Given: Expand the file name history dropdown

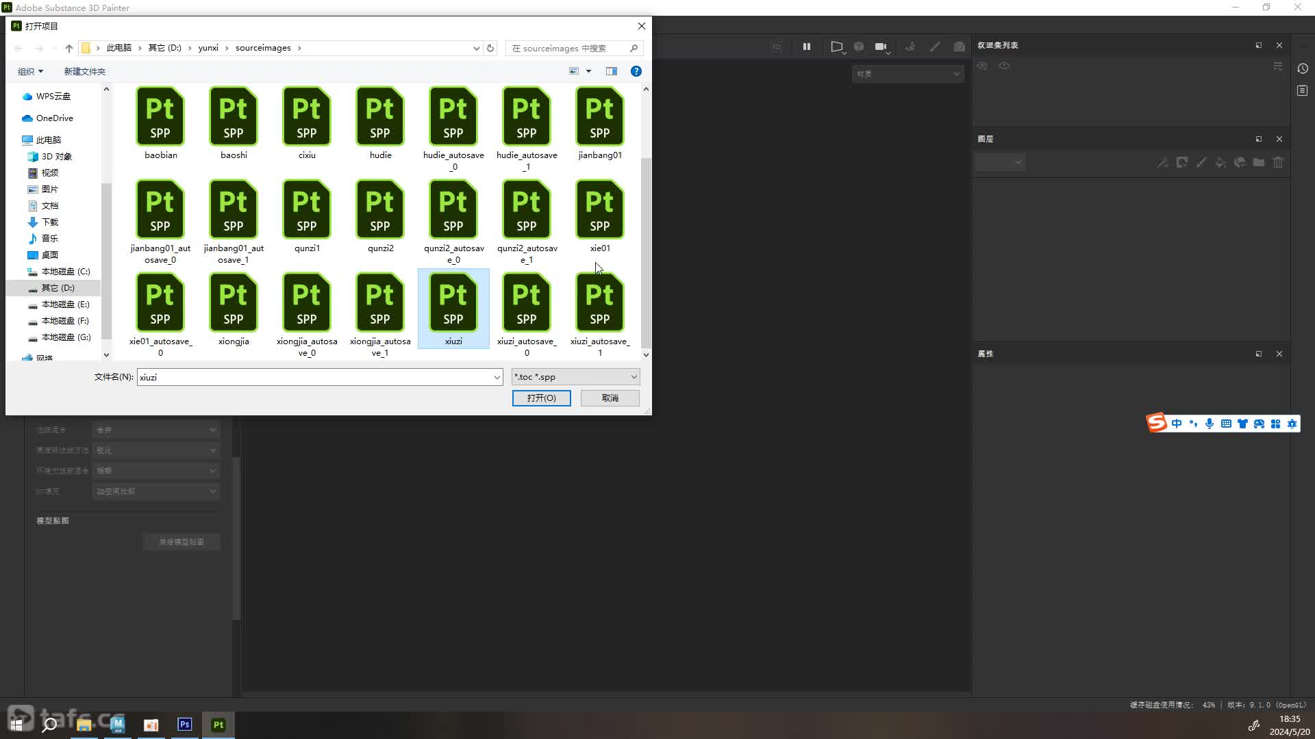Looking at the screenshot, I should (497, 377).
